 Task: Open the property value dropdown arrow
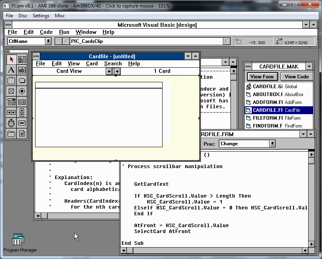click(227, 41)
